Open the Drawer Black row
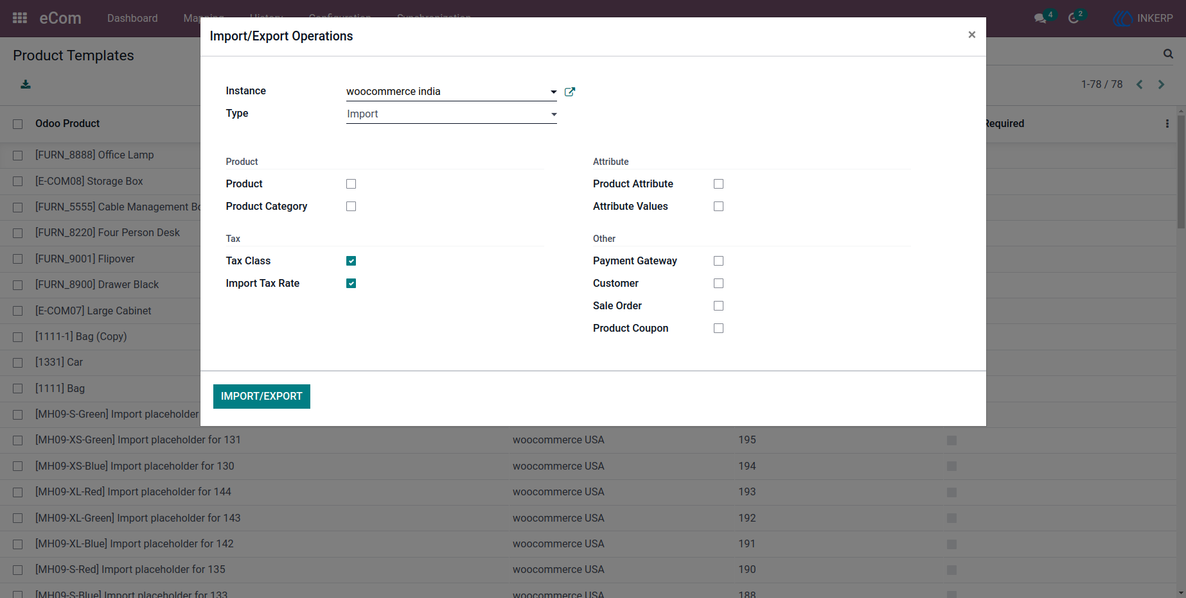 click(97, 284)
